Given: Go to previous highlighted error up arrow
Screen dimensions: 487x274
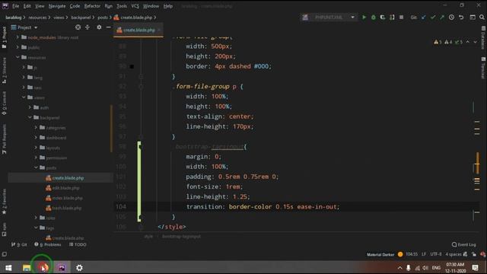Looking at the screenshot, I should (467, 42).
